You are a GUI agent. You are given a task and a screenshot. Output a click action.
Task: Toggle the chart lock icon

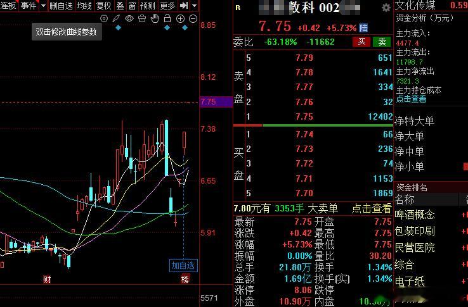click(x=167, y=18)
